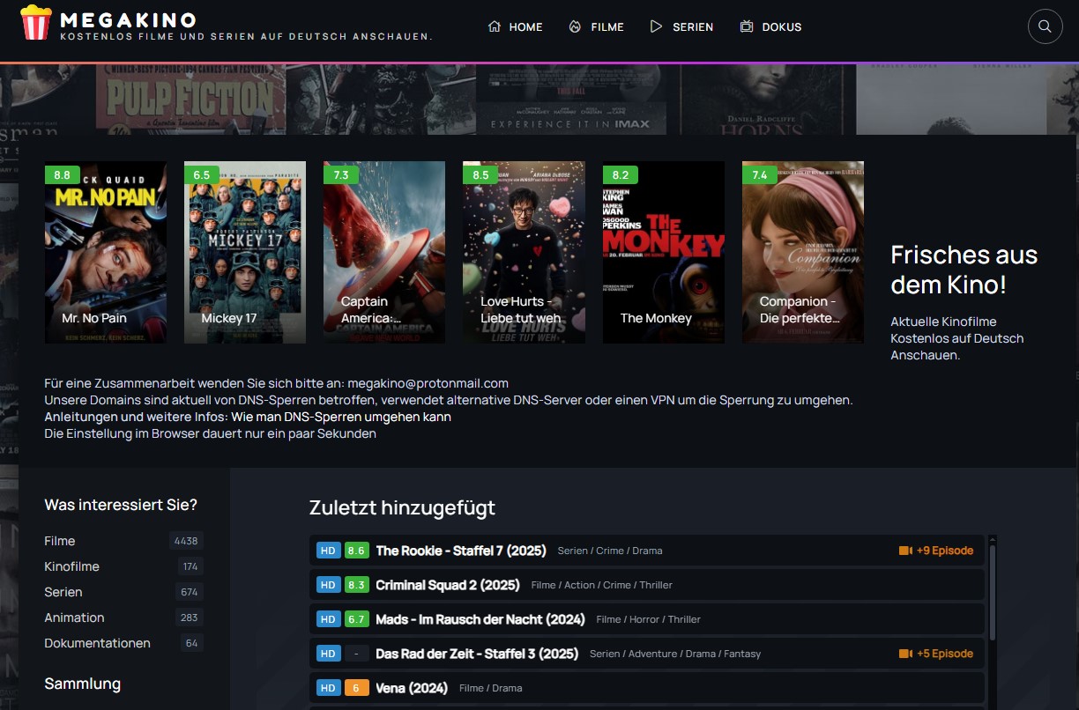The width and height of the screenshot is (1079, 710).
Task: Click the 8.8 rating badge on Mr. No Pain
Action: pyautogui.click(x=62, y=174)
